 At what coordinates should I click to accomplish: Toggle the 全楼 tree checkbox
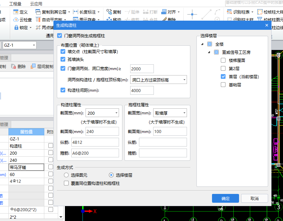[x=210, y=44]
